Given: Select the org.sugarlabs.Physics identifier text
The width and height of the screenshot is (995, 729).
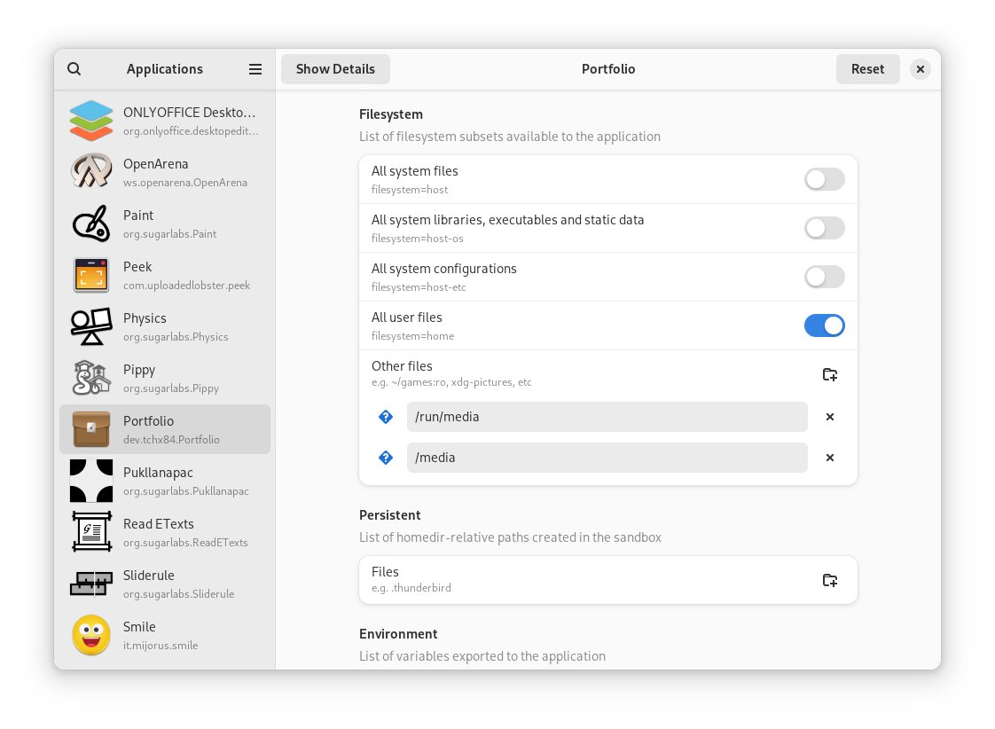Looking at the screenshot, I should (176, 337).
